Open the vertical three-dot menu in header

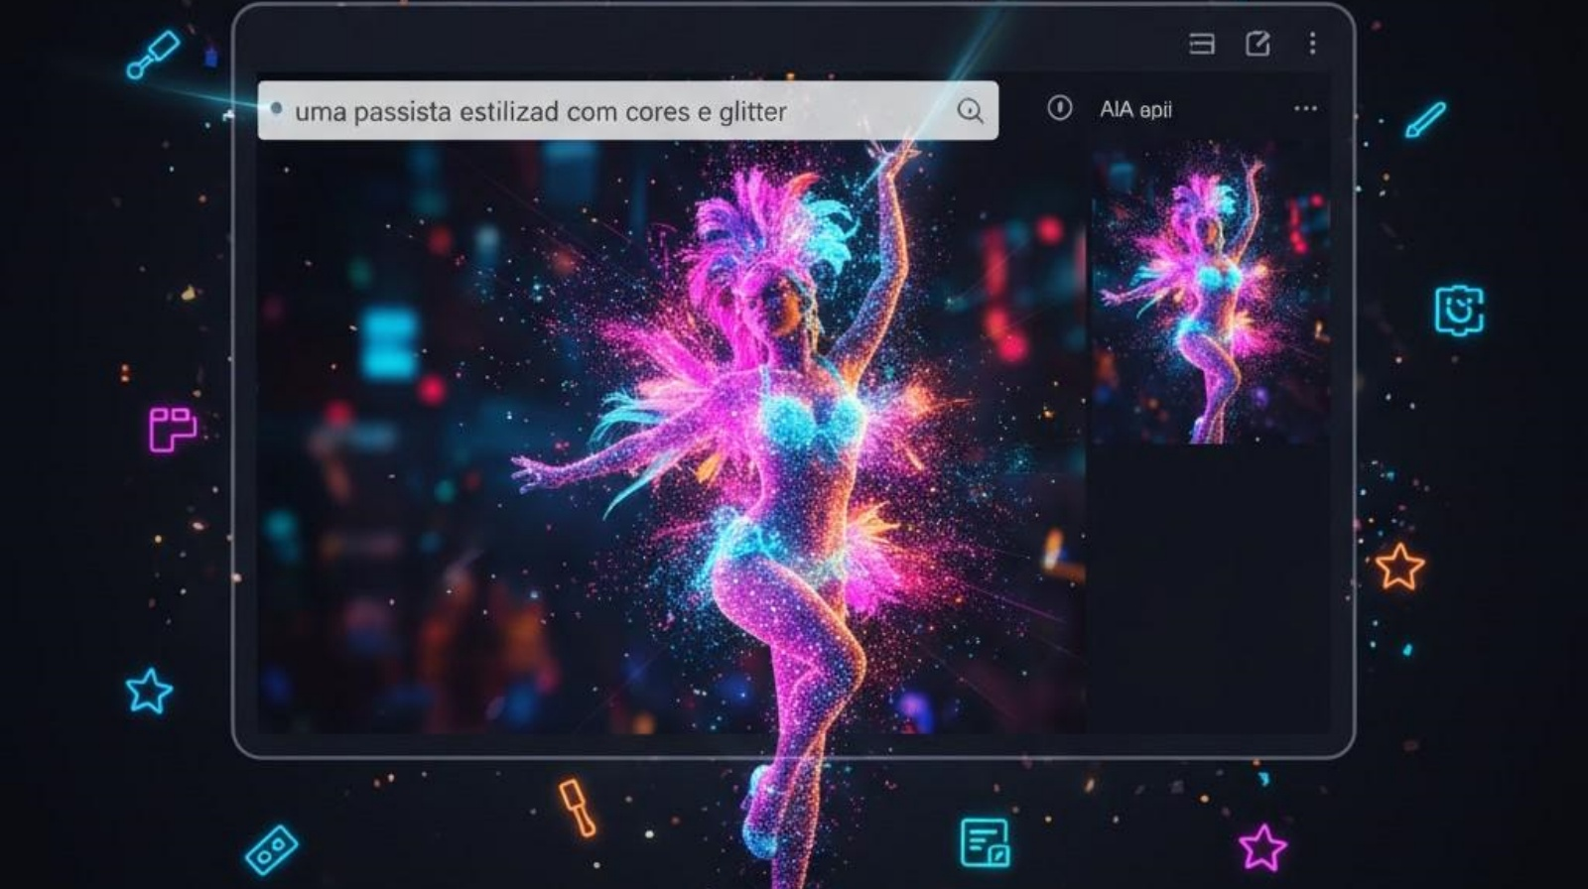[x=1312, y=43]
